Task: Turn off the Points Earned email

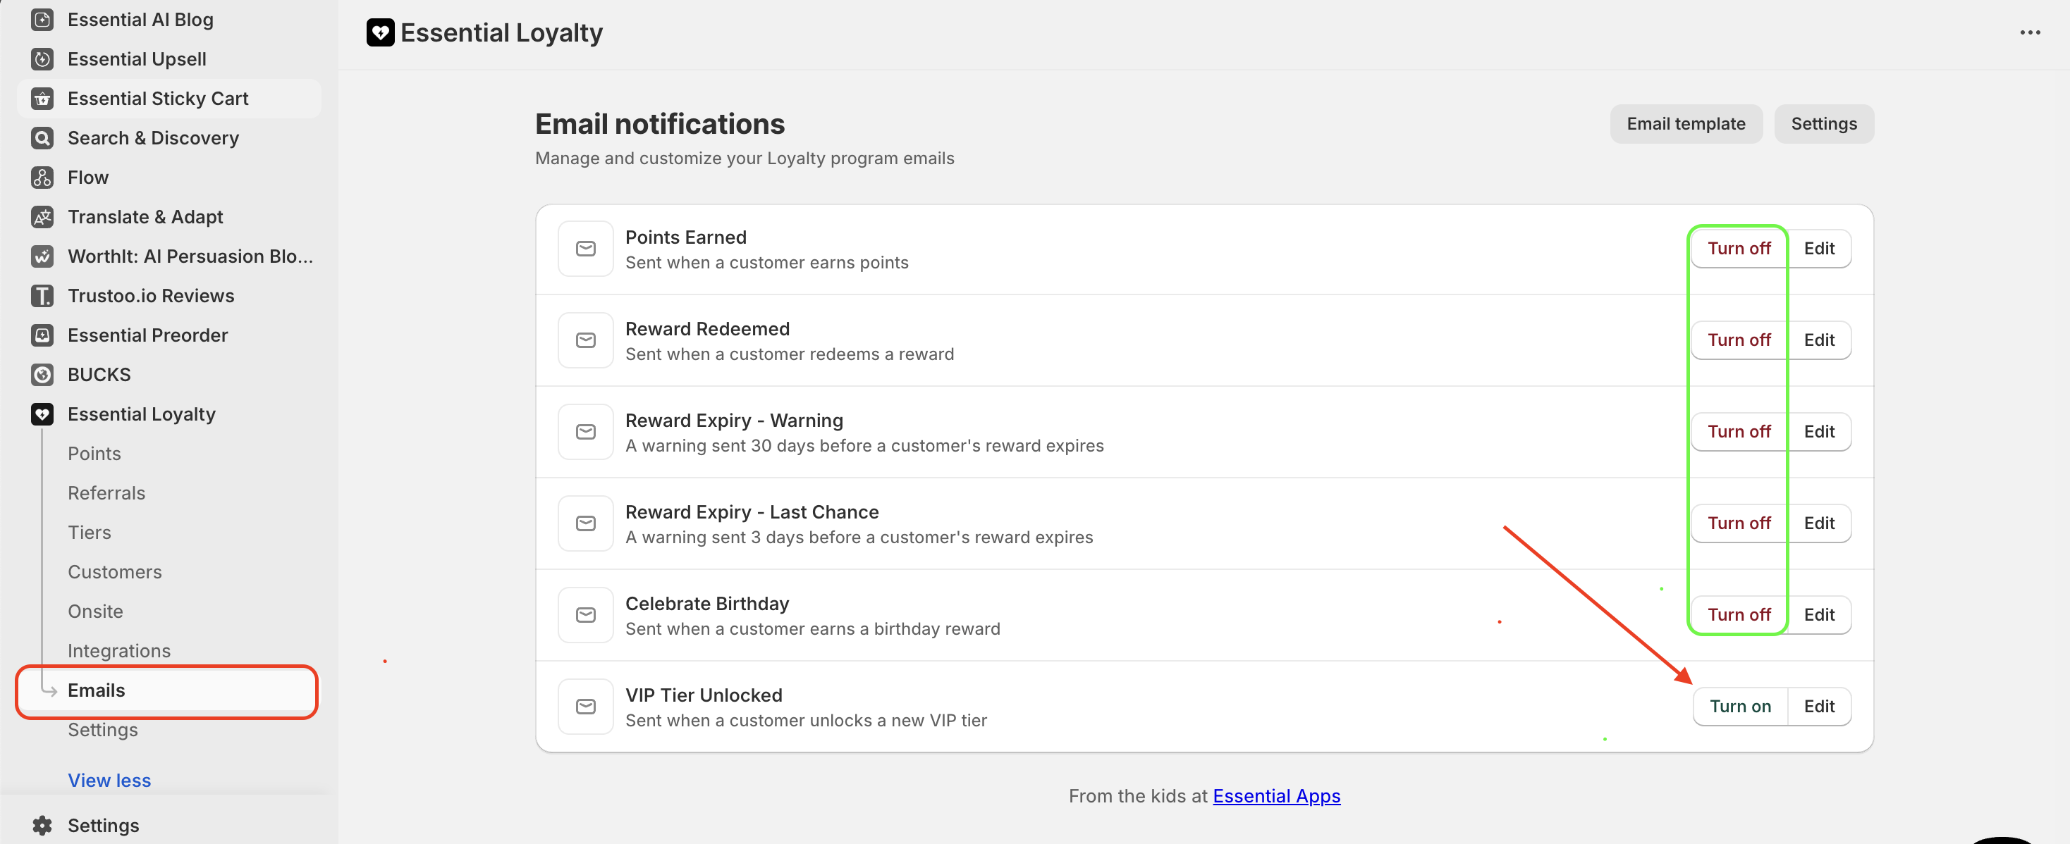Action: click(x=1738, y=248)
